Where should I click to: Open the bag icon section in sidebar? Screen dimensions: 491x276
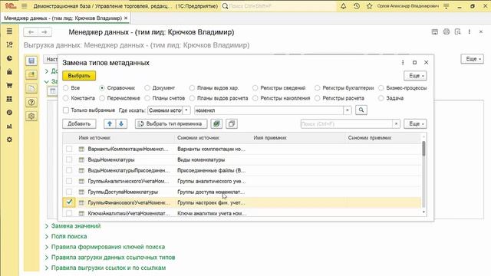[9, 71]
